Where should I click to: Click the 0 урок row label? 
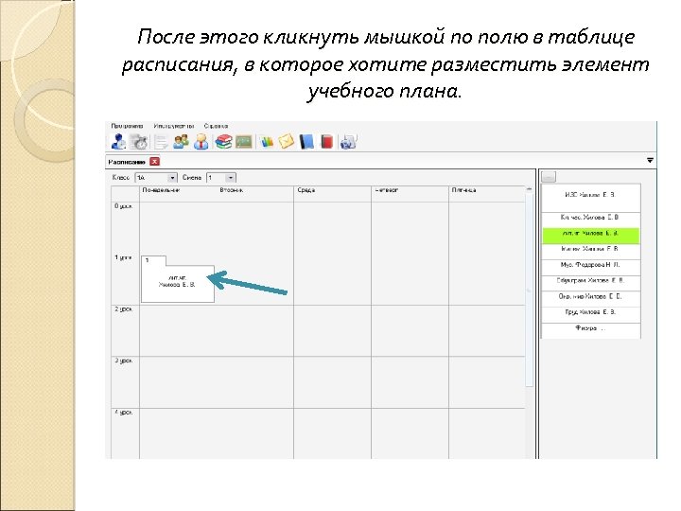pos(123,206)
